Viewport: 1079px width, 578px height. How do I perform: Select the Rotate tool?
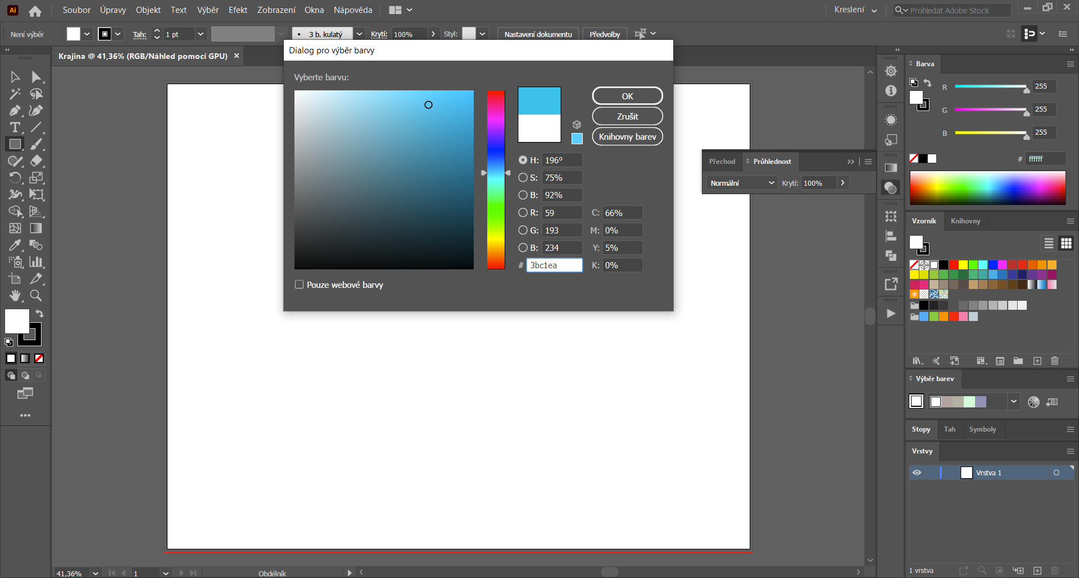[15, 178]
